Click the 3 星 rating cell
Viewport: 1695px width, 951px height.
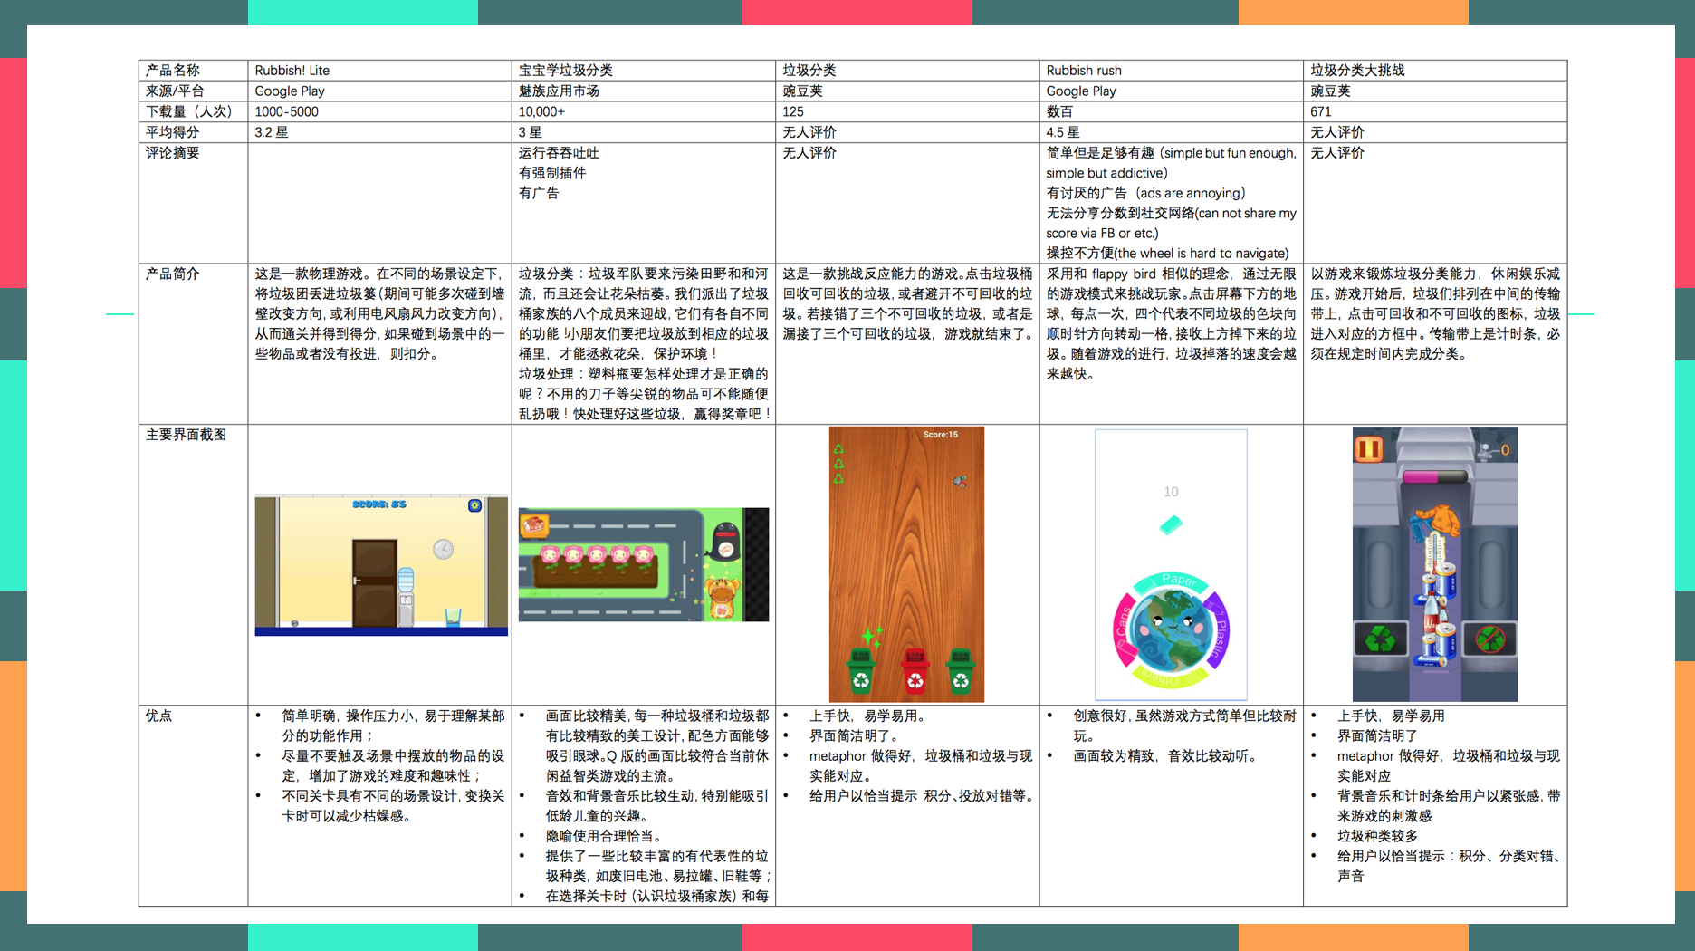pos(643,132)
